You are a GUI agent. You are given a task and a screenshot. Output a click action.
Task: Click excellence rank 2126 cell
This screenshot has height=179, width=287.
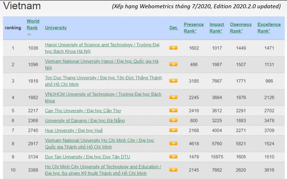[269, 97]
